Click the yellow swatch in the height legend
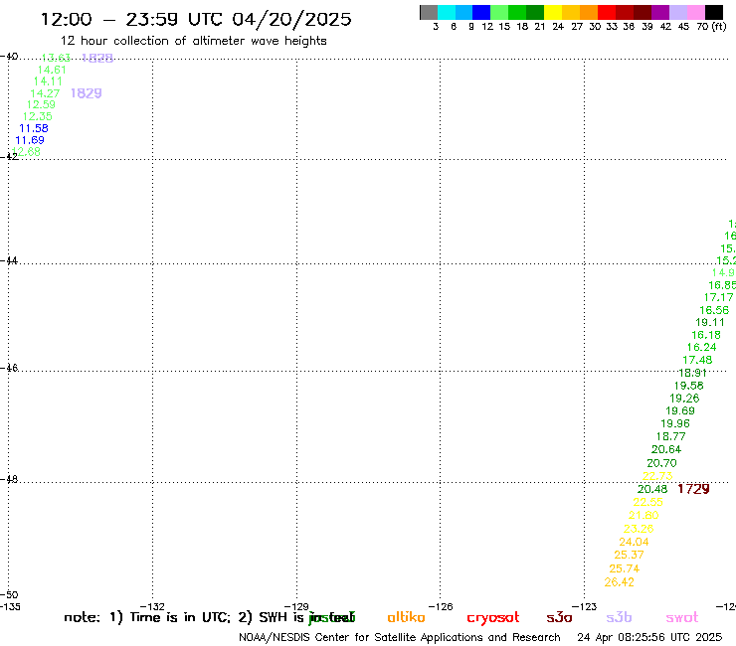Viewport: 736px width, 646px height. (x=553, y=12)
